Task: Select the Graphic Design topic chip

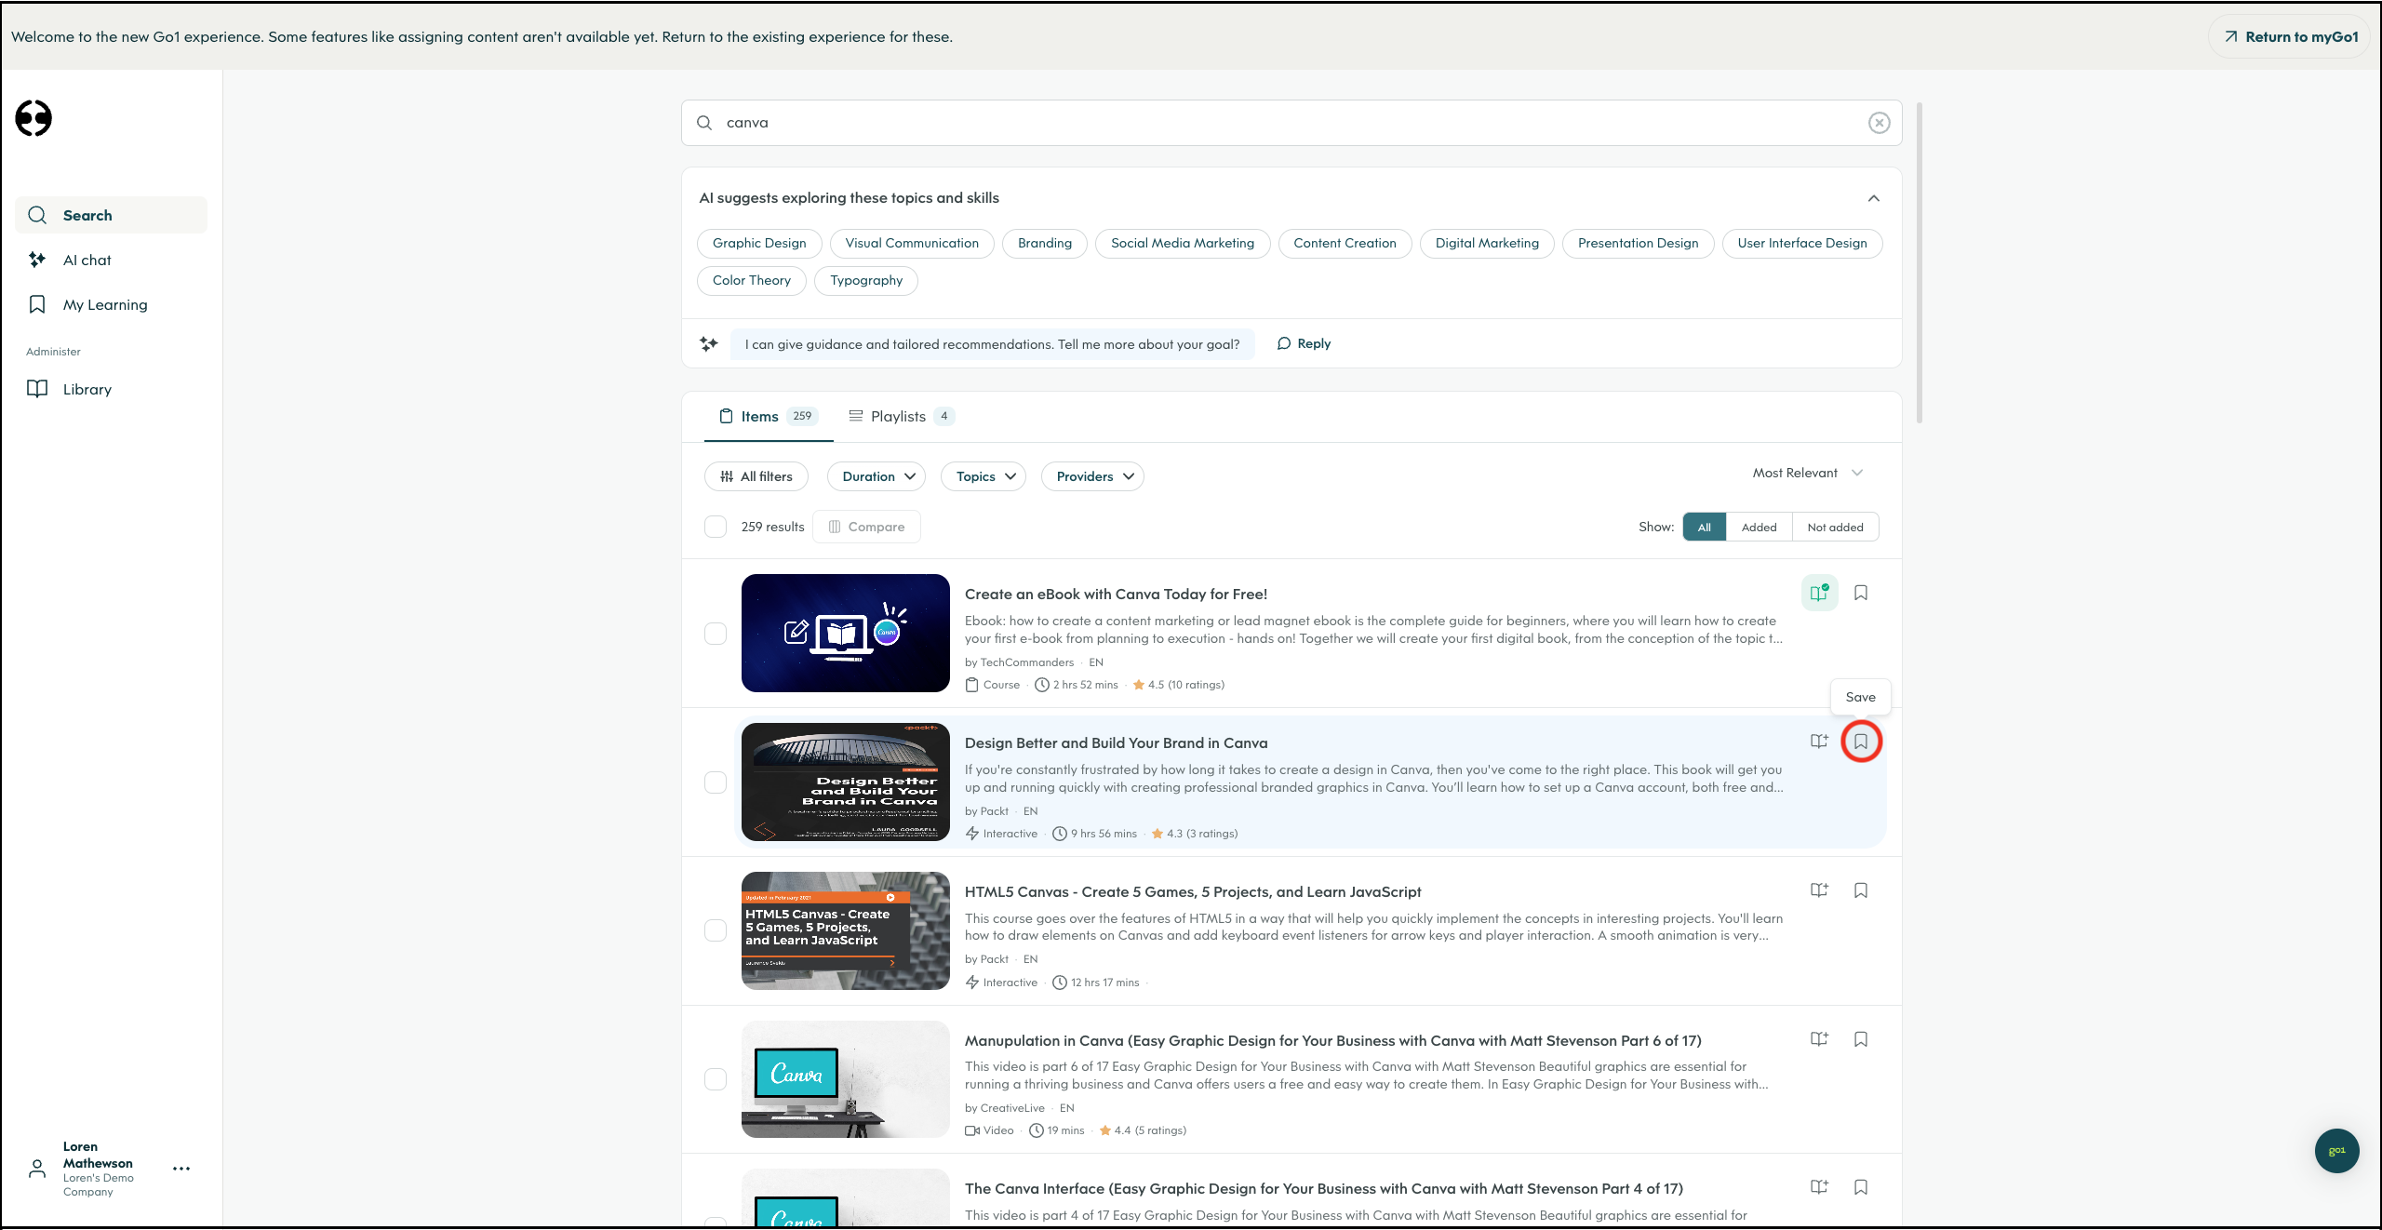Action: pos(758,244)
